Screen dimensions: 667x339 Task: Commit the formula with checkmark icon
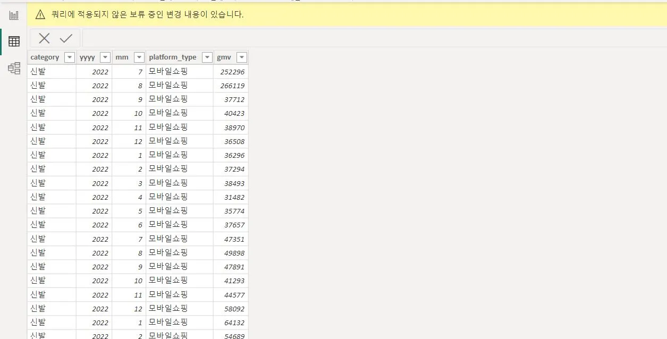click(x=66, y=38)
